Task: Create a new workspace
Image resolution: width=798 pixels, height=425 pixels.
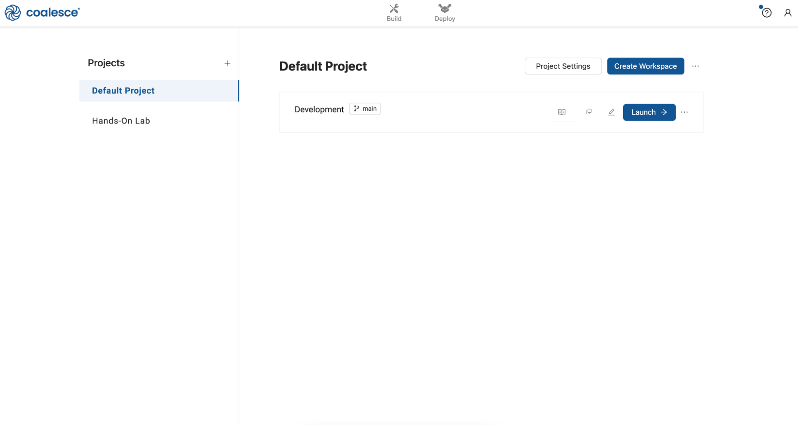Action: point(645,66)
